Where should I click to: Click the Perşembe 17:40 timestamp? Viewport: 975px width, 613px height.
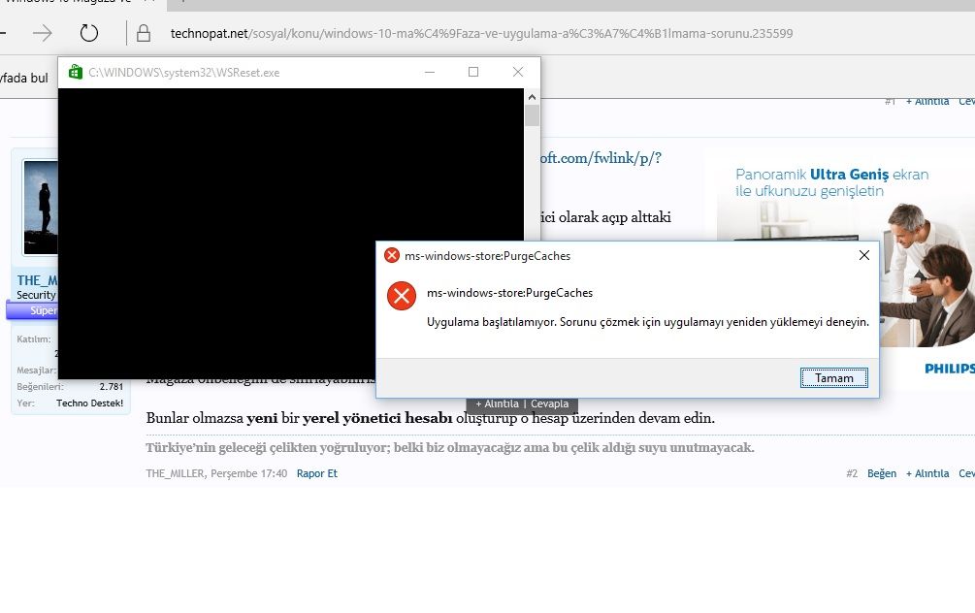248,473
